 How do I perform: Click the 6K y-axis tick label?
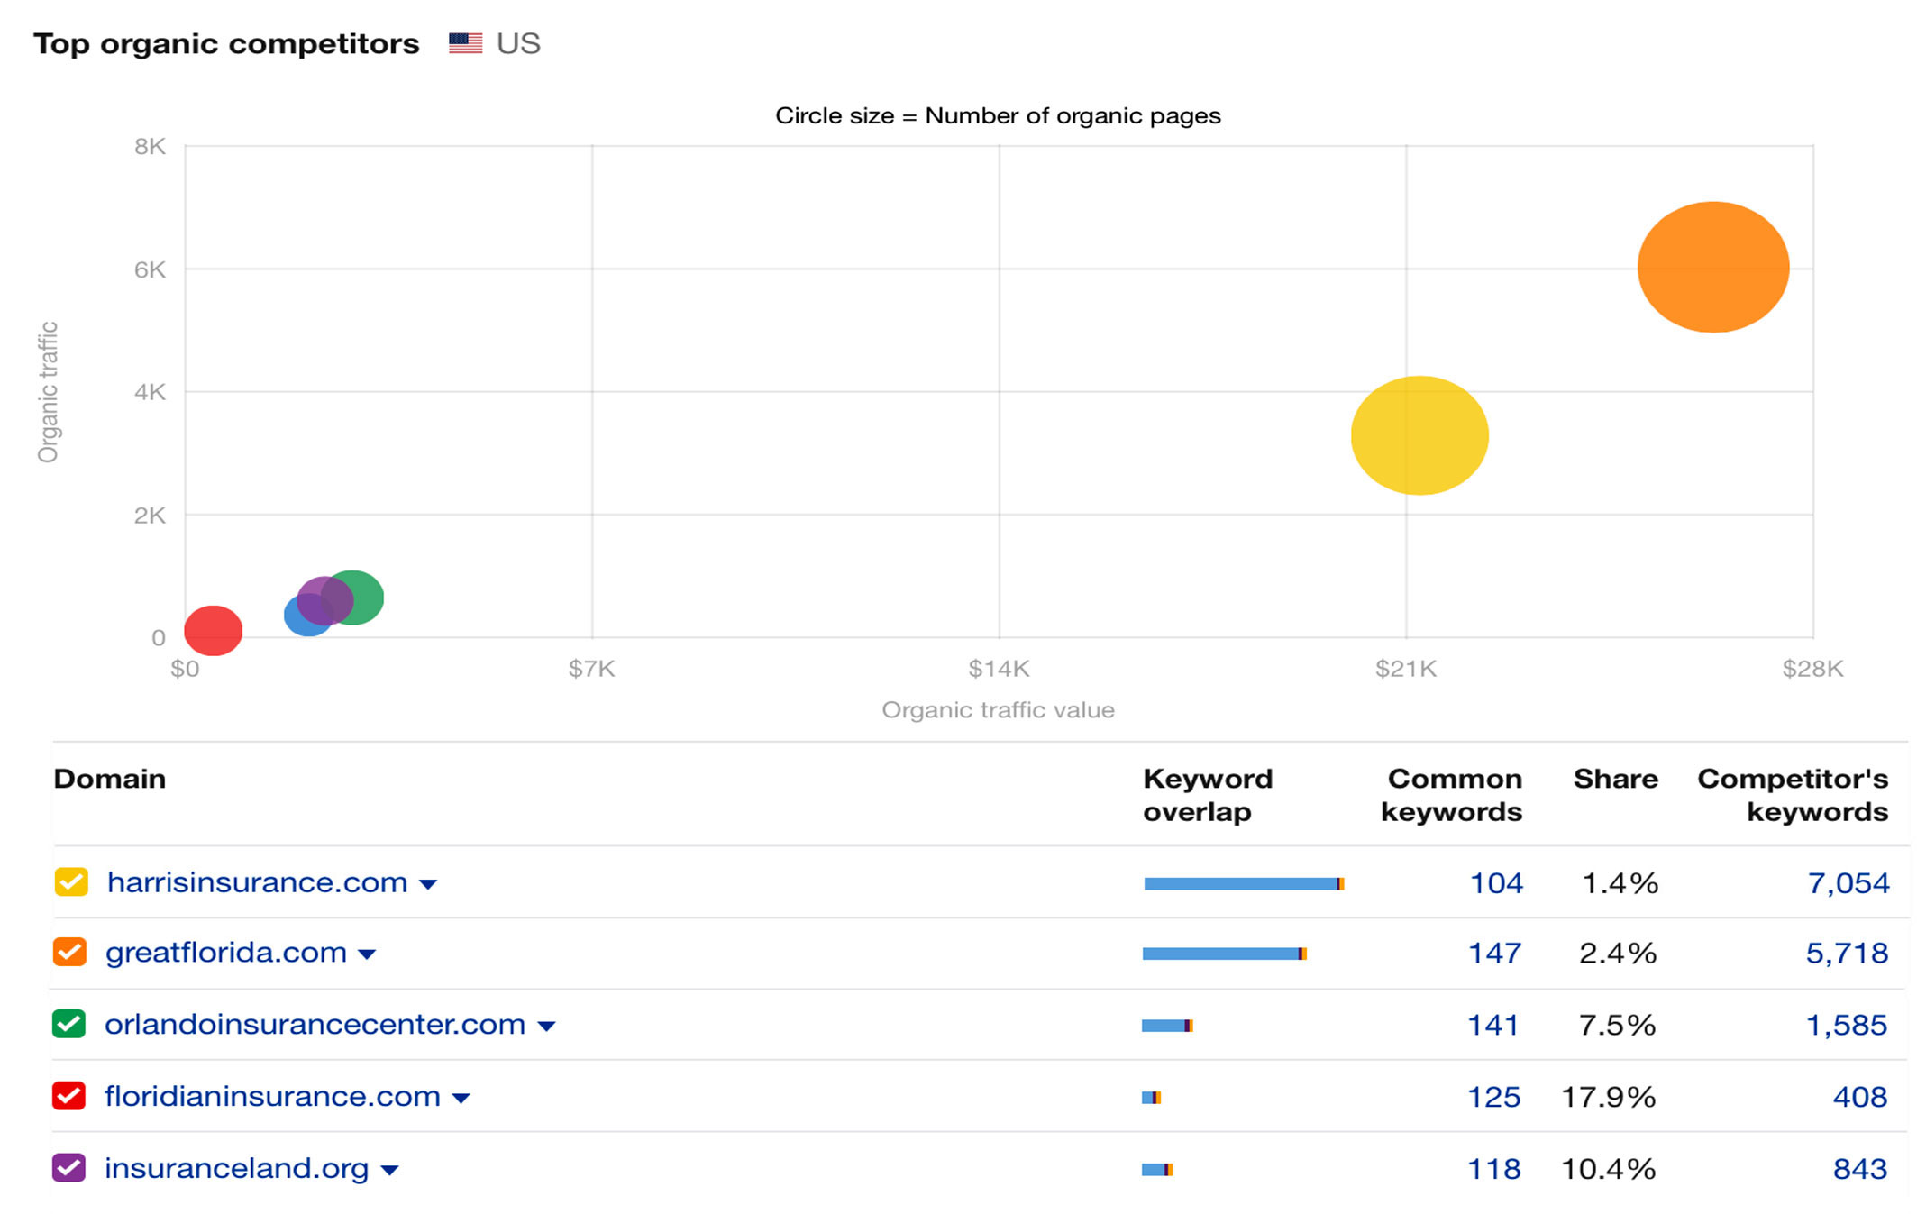pos(151,269)
